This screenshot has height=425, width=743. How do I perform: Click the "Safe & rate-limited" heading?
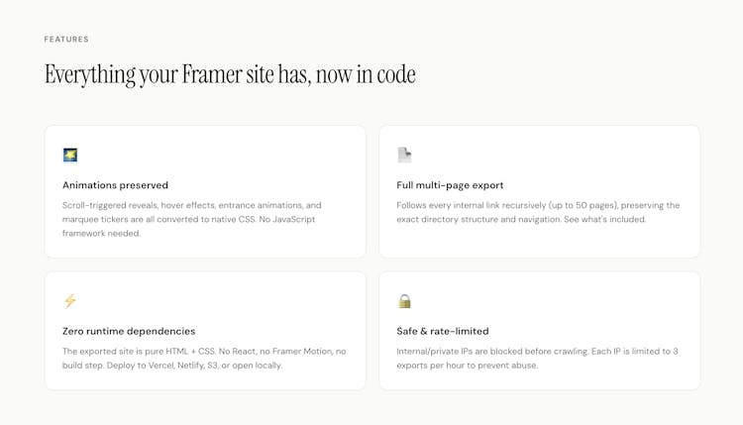443,331
